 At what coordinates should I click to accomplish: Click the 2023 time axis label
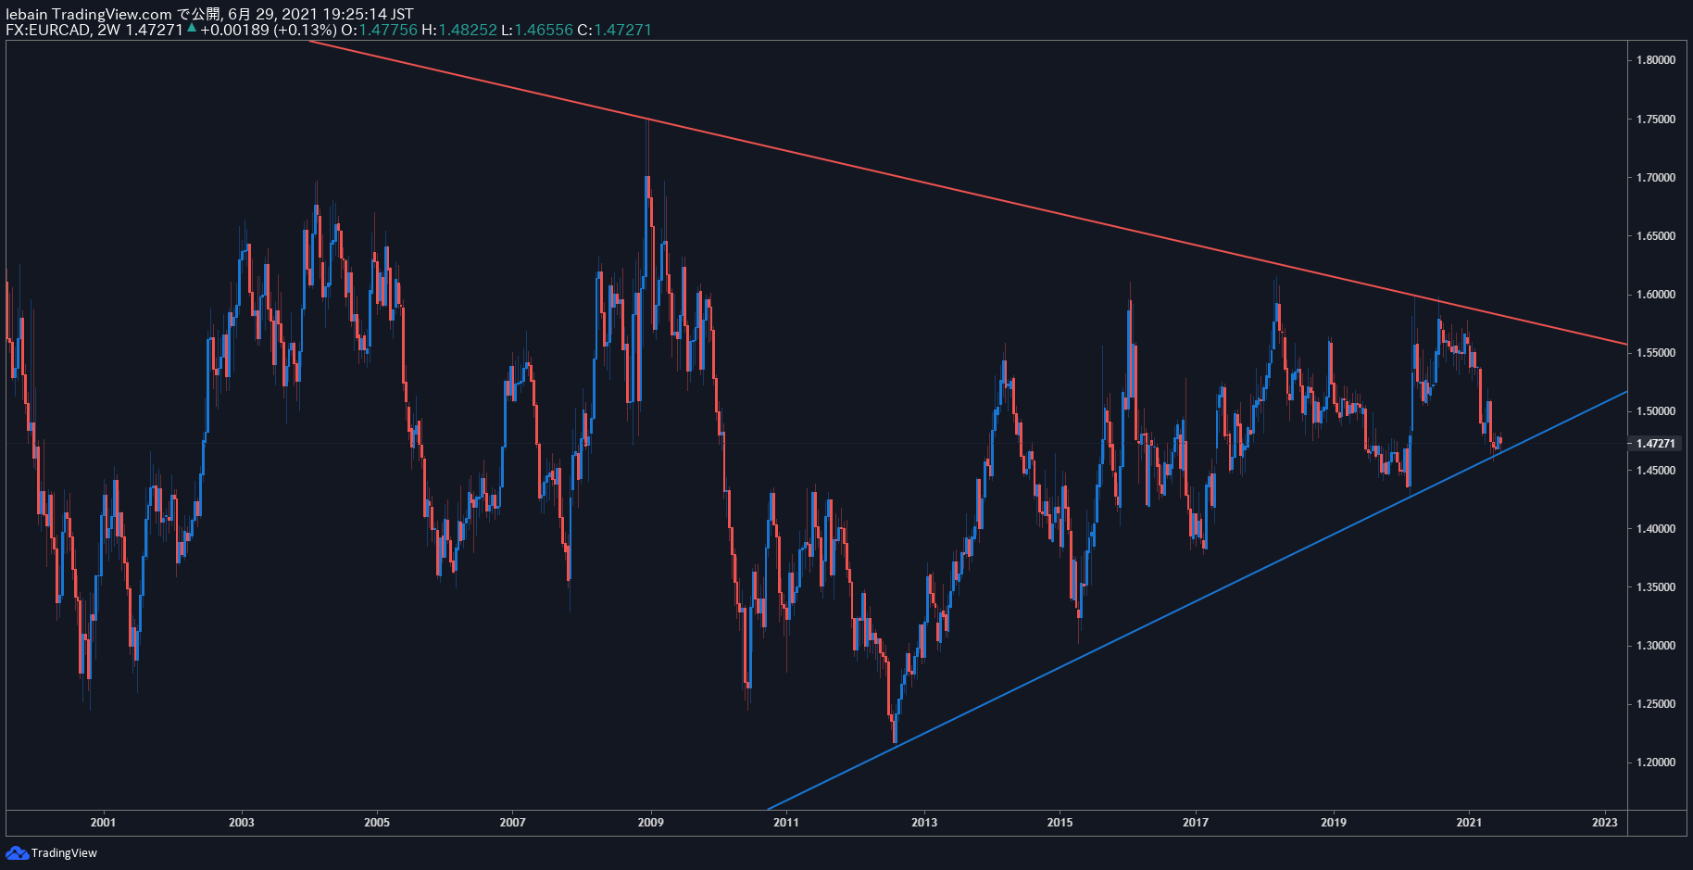click(x=1605, y=823)
